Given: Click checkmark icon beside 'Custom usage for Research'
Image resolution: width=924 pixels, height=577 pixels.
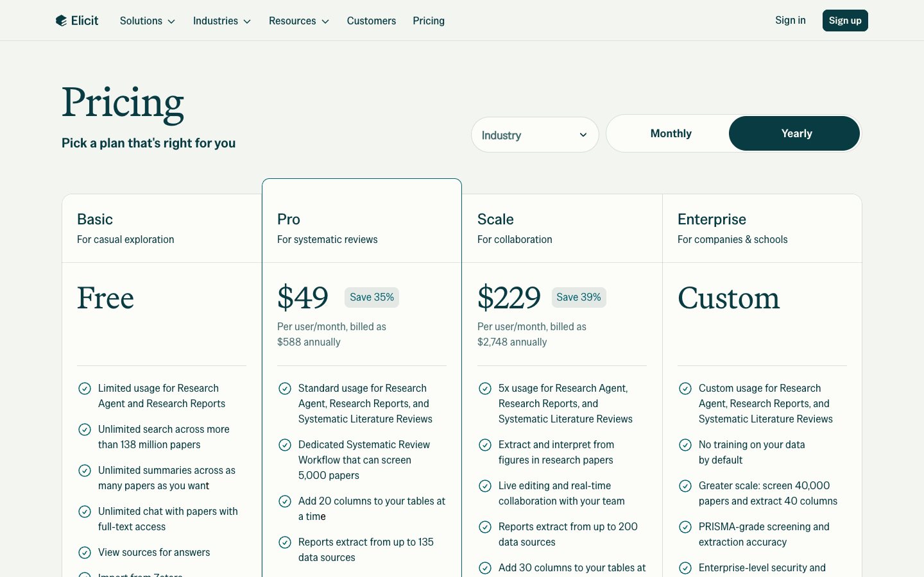Looking at the screenshot, I should pos(685,389).
